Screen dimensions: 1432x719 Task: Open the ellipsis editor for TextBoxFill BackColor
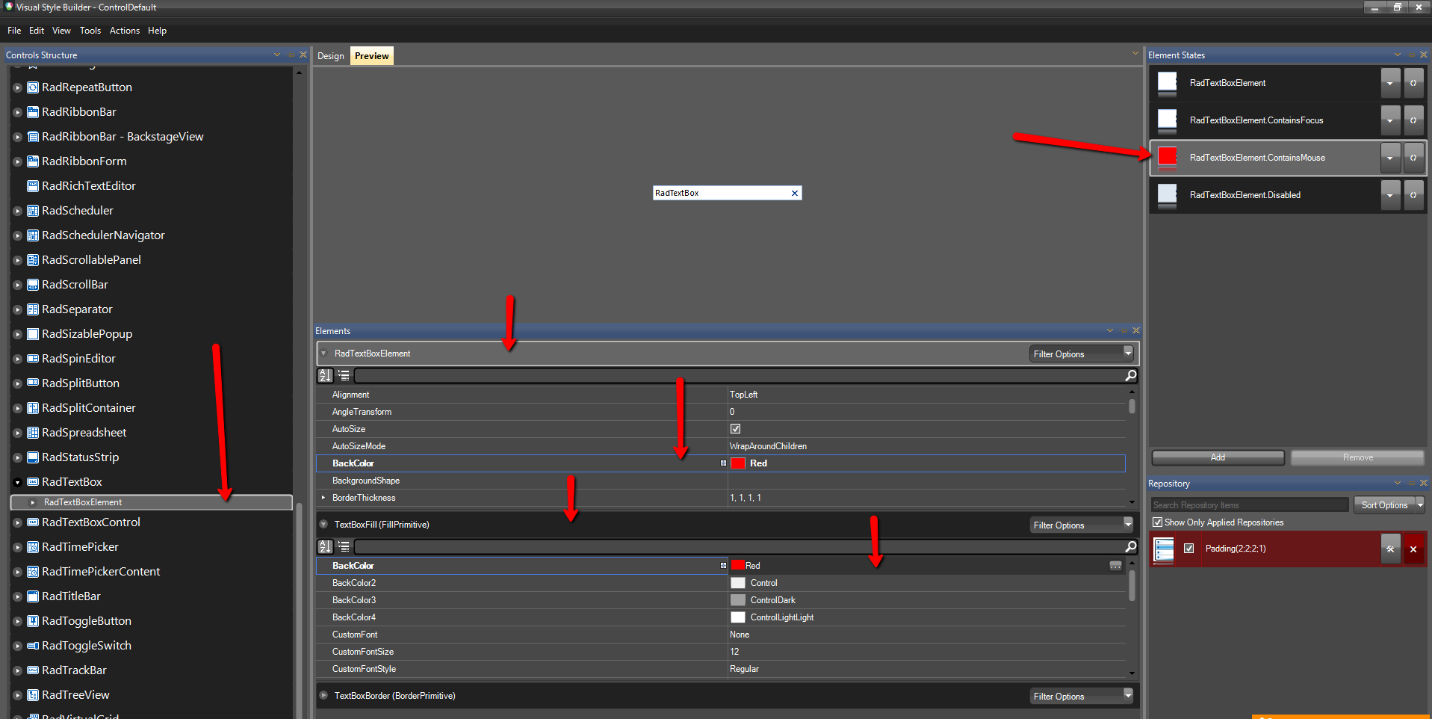1115,566
